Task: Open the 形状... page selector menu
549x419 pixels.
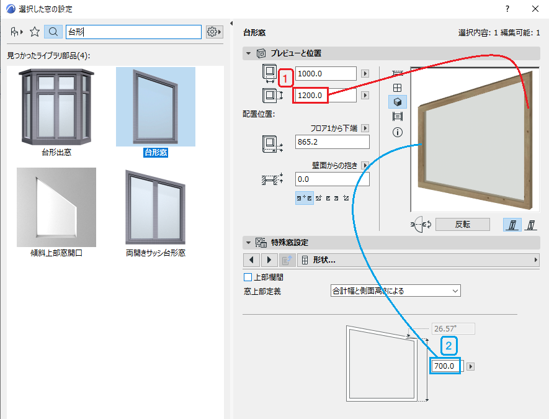Action: [x=418, y=260]
